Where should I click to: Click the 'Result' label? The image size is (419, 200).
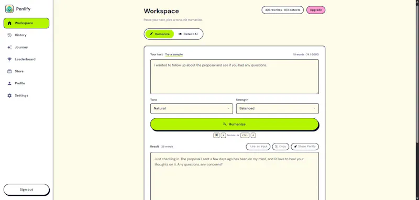point(155,147)
